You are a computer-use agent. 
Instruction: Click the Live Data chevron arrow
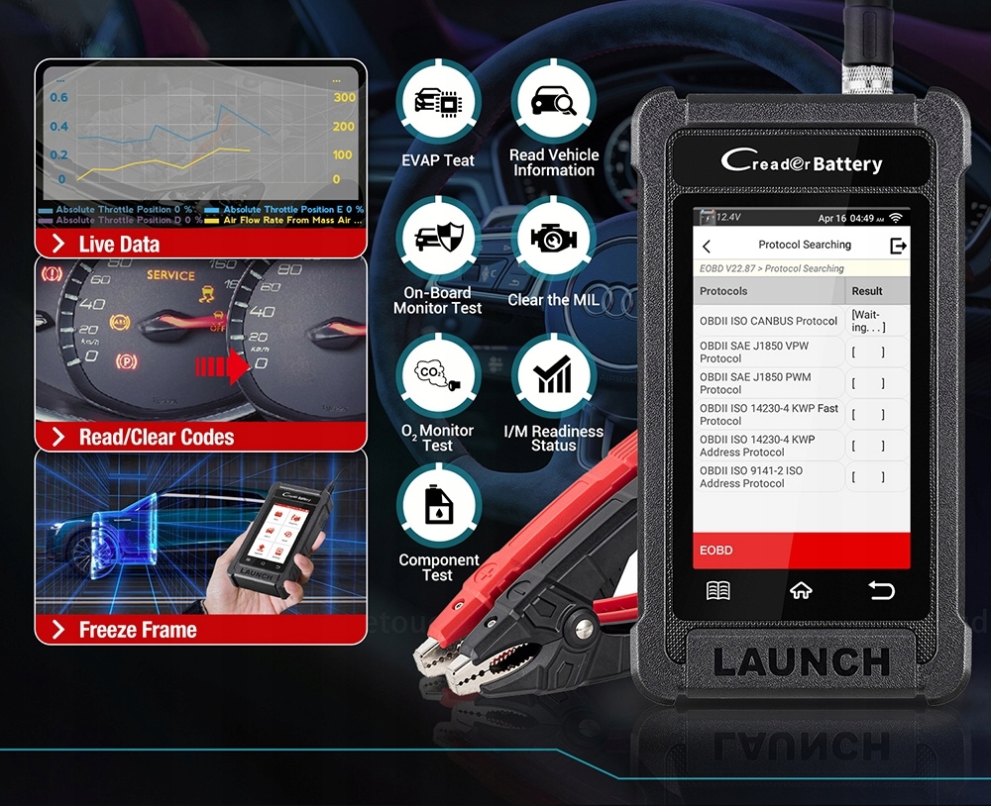pos(58,244)
